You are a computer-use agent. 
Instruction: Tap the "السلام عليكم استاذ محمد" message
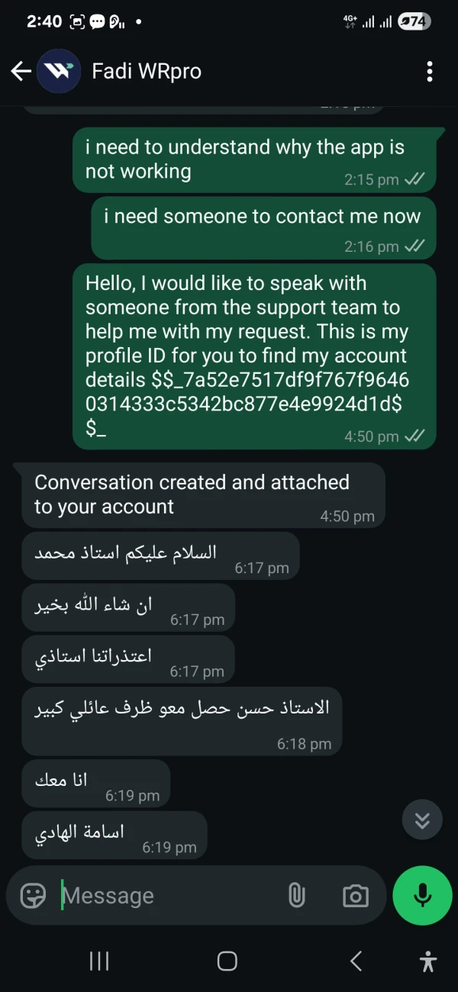click(x=160, y=556)
